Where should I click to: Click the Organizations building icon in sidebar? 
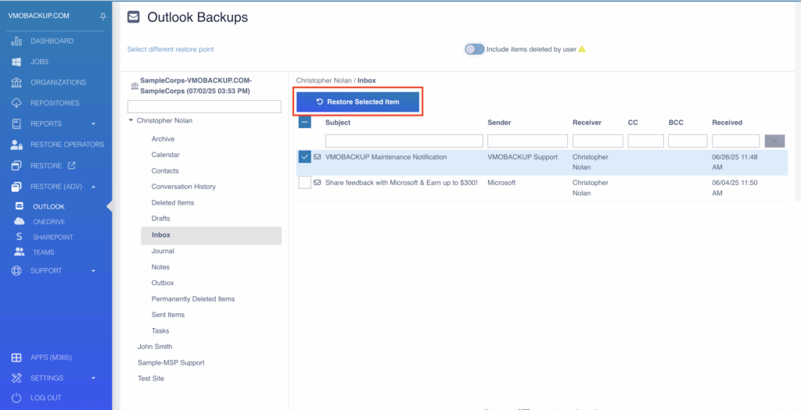(x=16, y=83)
